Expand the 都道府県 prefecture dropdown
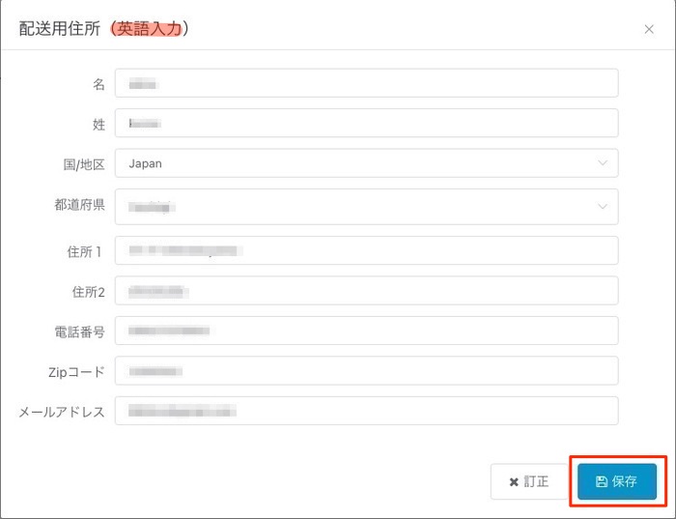 [x=366, y=206]
